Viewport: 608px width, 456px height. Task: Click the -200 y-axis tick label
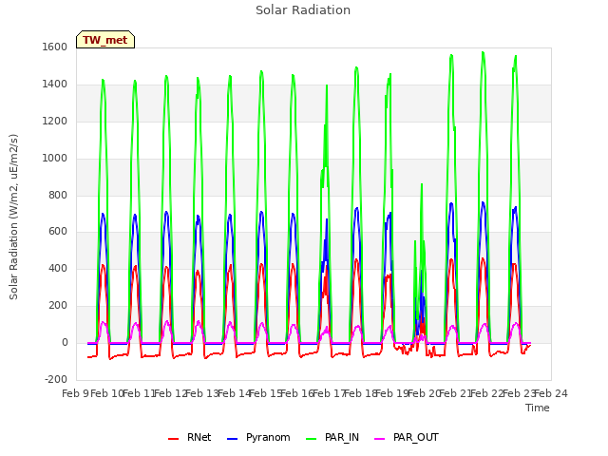(x=56, y=379)
